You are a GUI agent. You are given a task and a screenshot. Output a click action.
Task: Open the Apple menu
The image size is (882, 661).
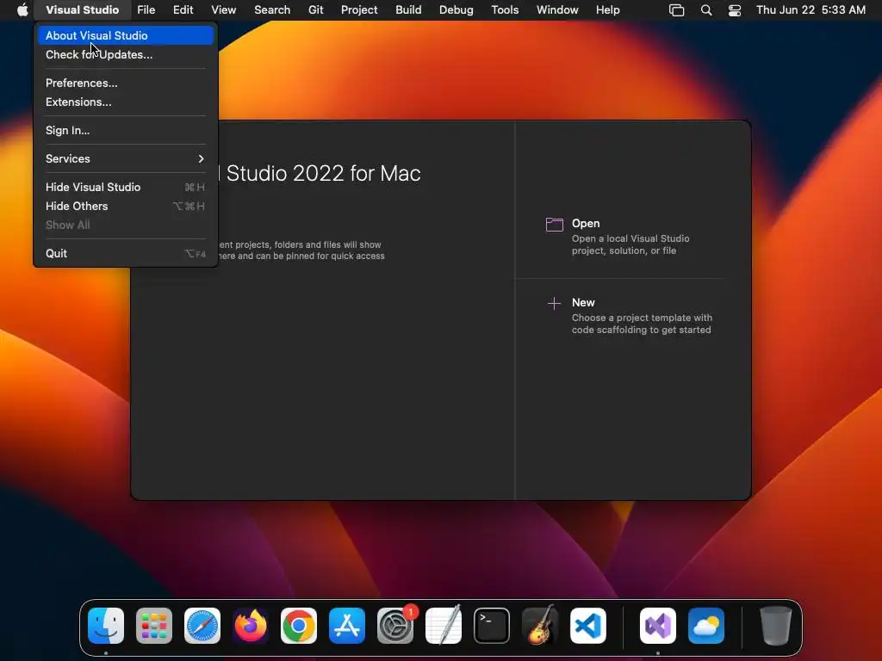point(22,9)
